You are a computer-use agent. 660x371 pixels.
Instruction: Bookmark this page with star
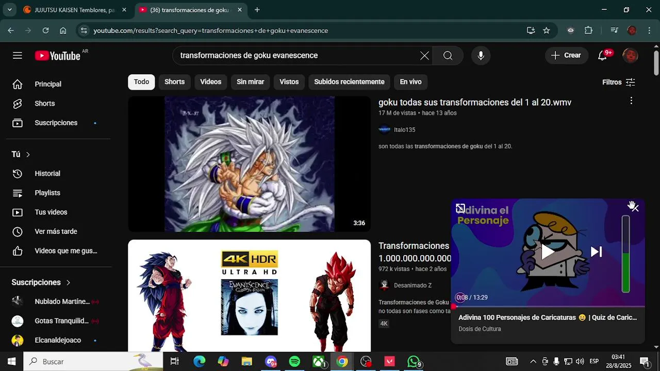coord(547,30)
